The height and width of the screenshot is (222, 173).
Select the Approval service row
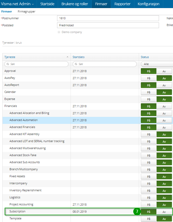tap(88, 71)
